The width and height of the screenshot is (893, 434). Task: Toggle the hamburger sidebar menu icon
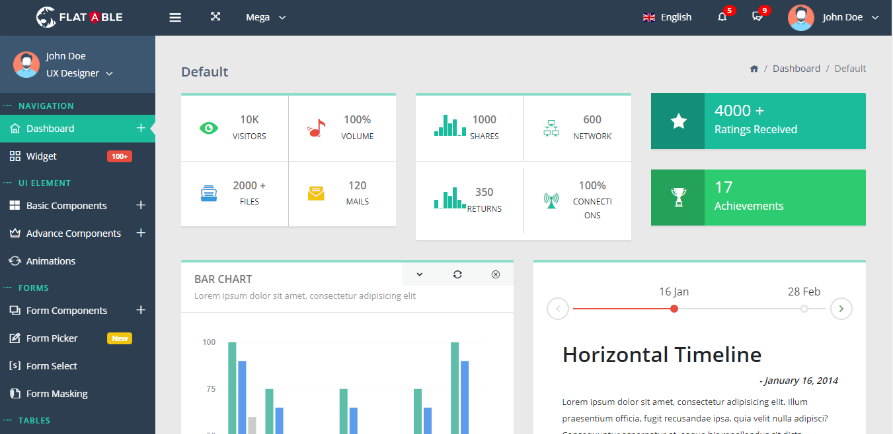175,17
